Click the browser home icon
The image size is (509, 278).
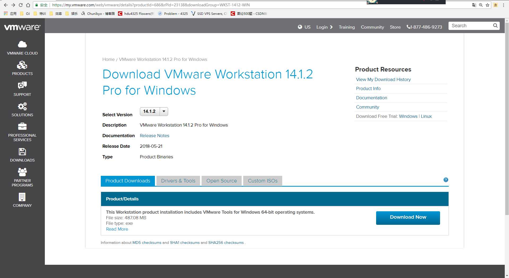click(x=28, y=5)
